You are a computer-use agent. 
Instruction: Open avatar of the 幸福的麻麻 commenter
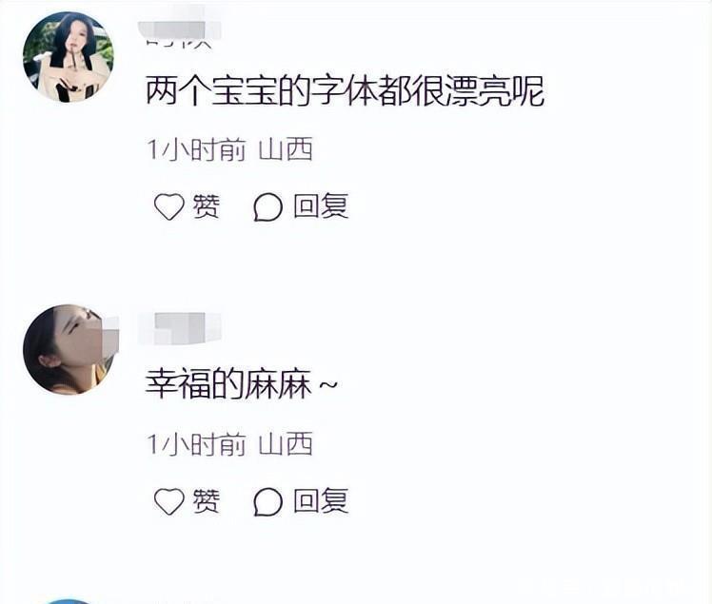[69, 349]
